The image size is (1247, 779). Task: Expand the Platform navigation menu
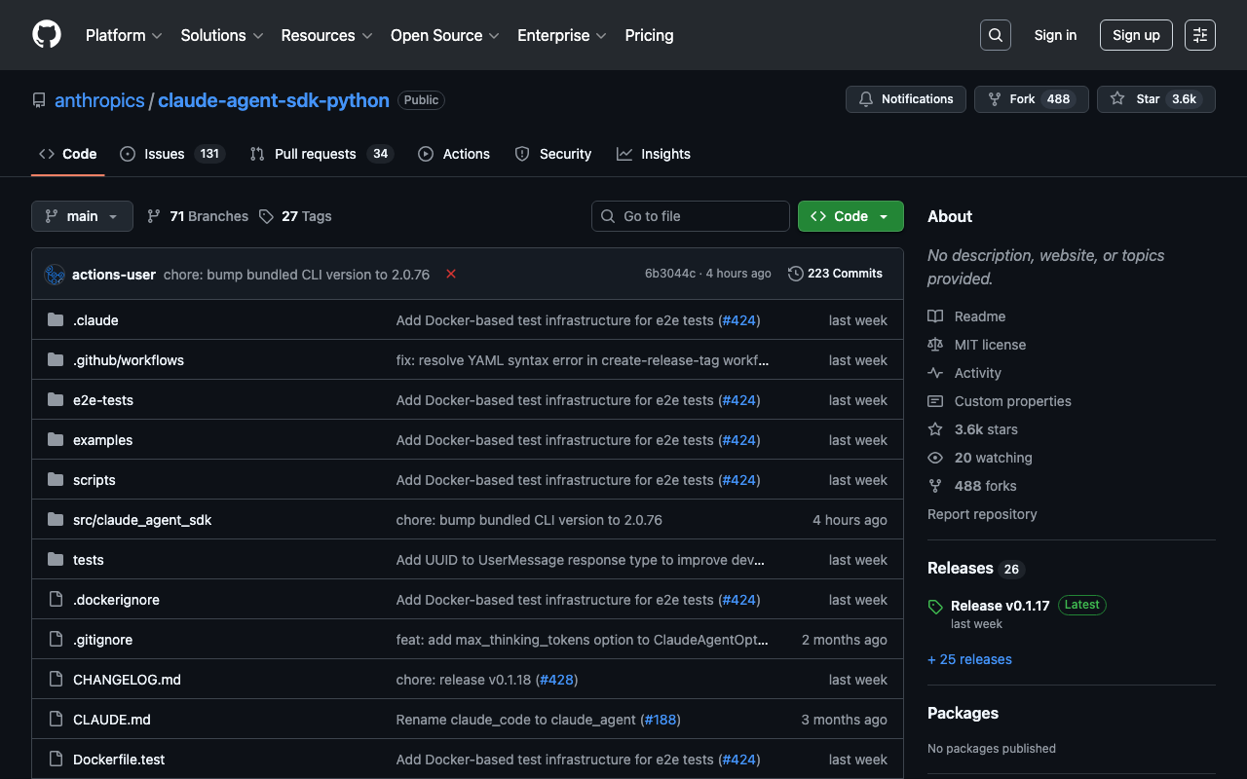click(124, 35)
